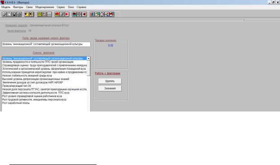Select factor 'Низкая стабильность внешней среды вуза'
Image resolution: width=280 pixels, height=165 pixels.
pos(44,76)
